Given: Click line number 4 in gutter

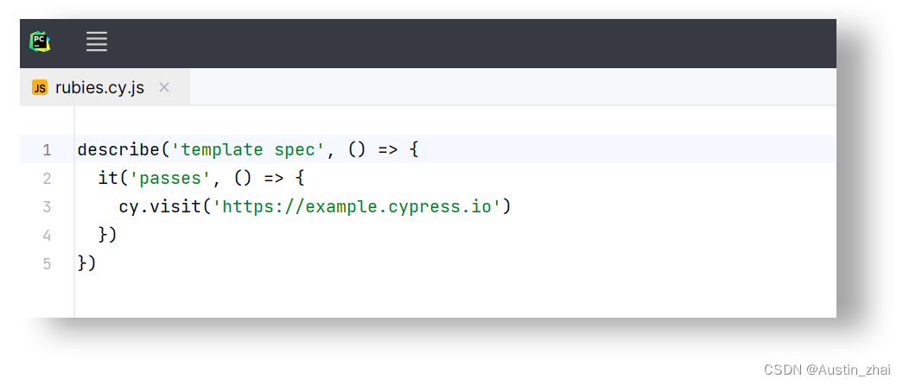Looking at the screenshot, I should tap(47, 236).
